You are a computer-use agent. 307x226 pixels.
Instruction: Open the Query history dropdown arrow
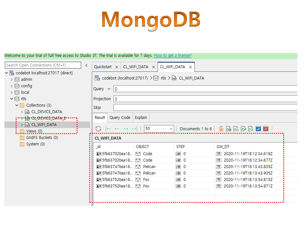coord(109,89)
